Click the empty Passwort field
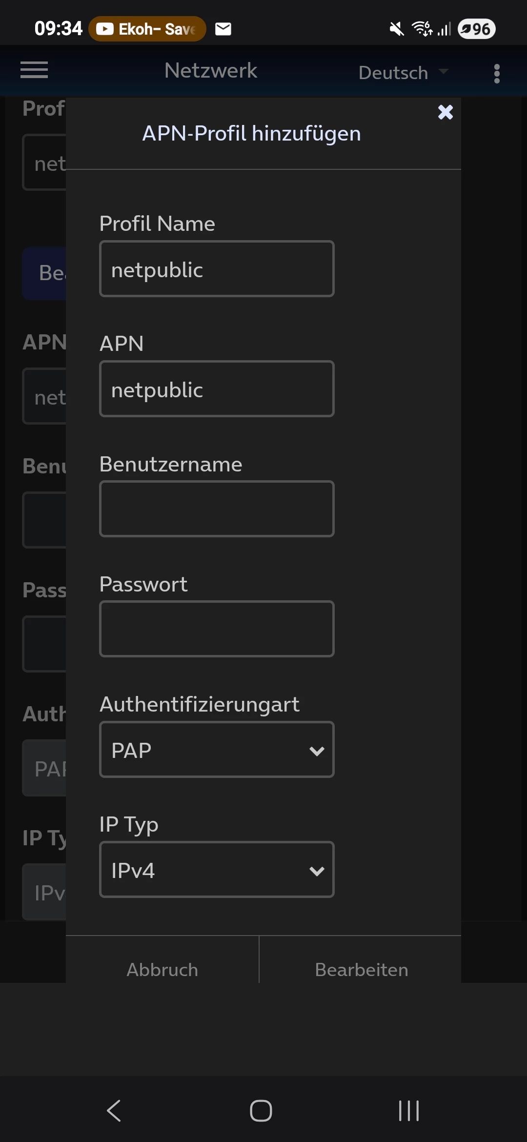 pos(217,629)
